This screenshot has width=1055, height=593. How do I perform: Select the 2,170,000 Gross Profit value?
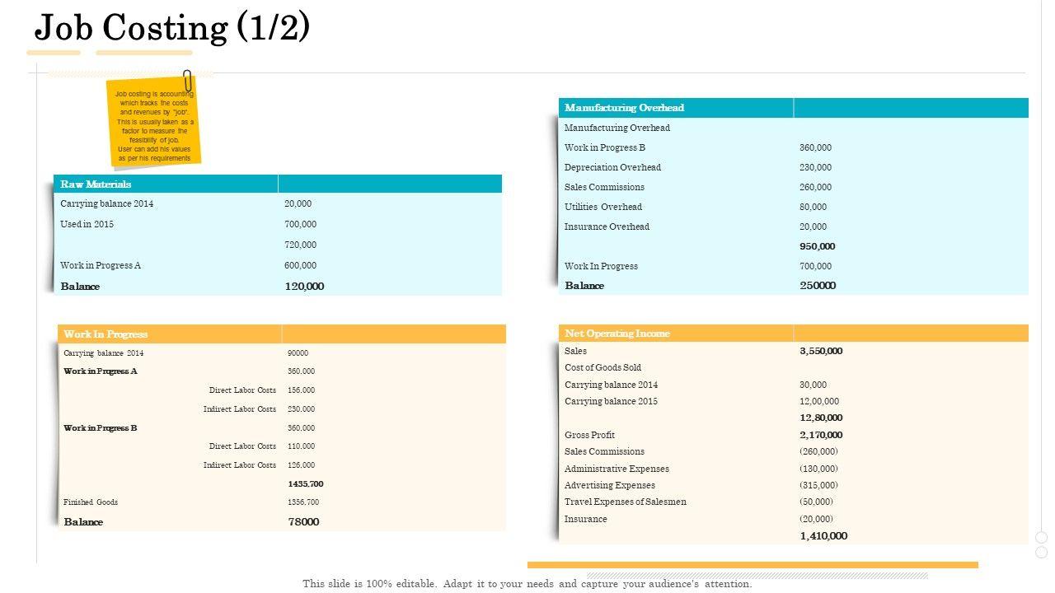(x=821, y=435)
